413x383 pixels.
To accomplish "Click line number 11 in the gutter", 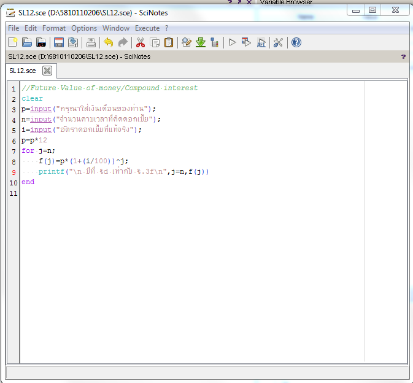I will coord(14,193).
